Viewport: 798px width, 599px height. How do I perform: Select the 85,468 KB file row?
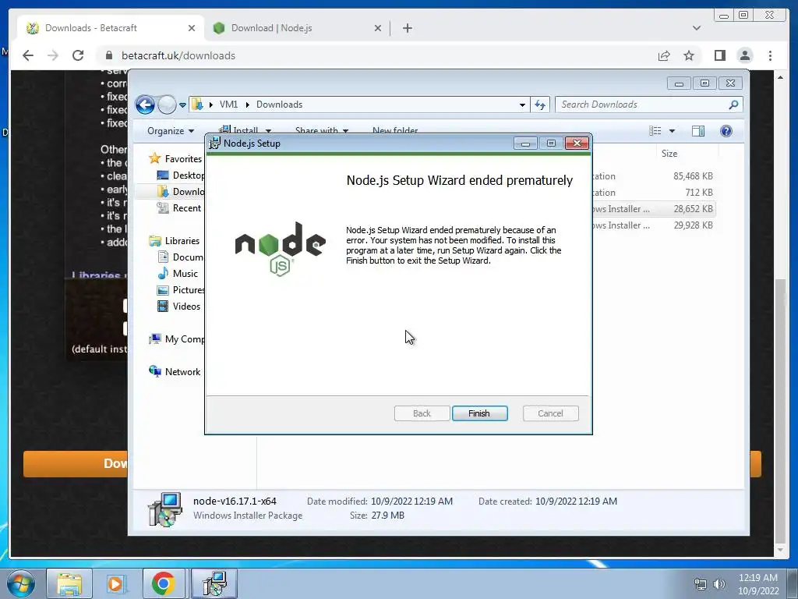pos(654,176)
